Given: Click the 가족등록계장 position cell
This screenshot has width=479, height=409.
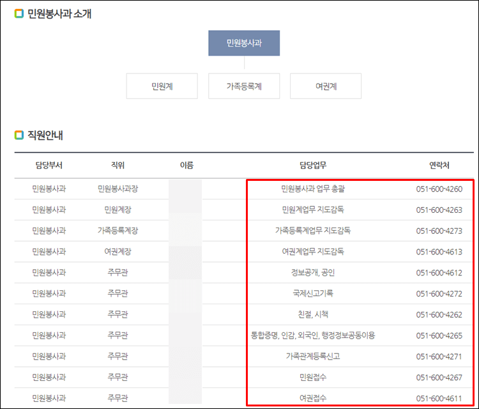Looking at the screenshot, I should [118, 231].
